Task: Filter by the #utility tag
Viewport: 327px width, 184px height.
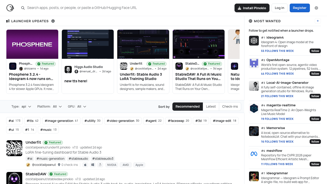Action: click(x=92, y=121)
